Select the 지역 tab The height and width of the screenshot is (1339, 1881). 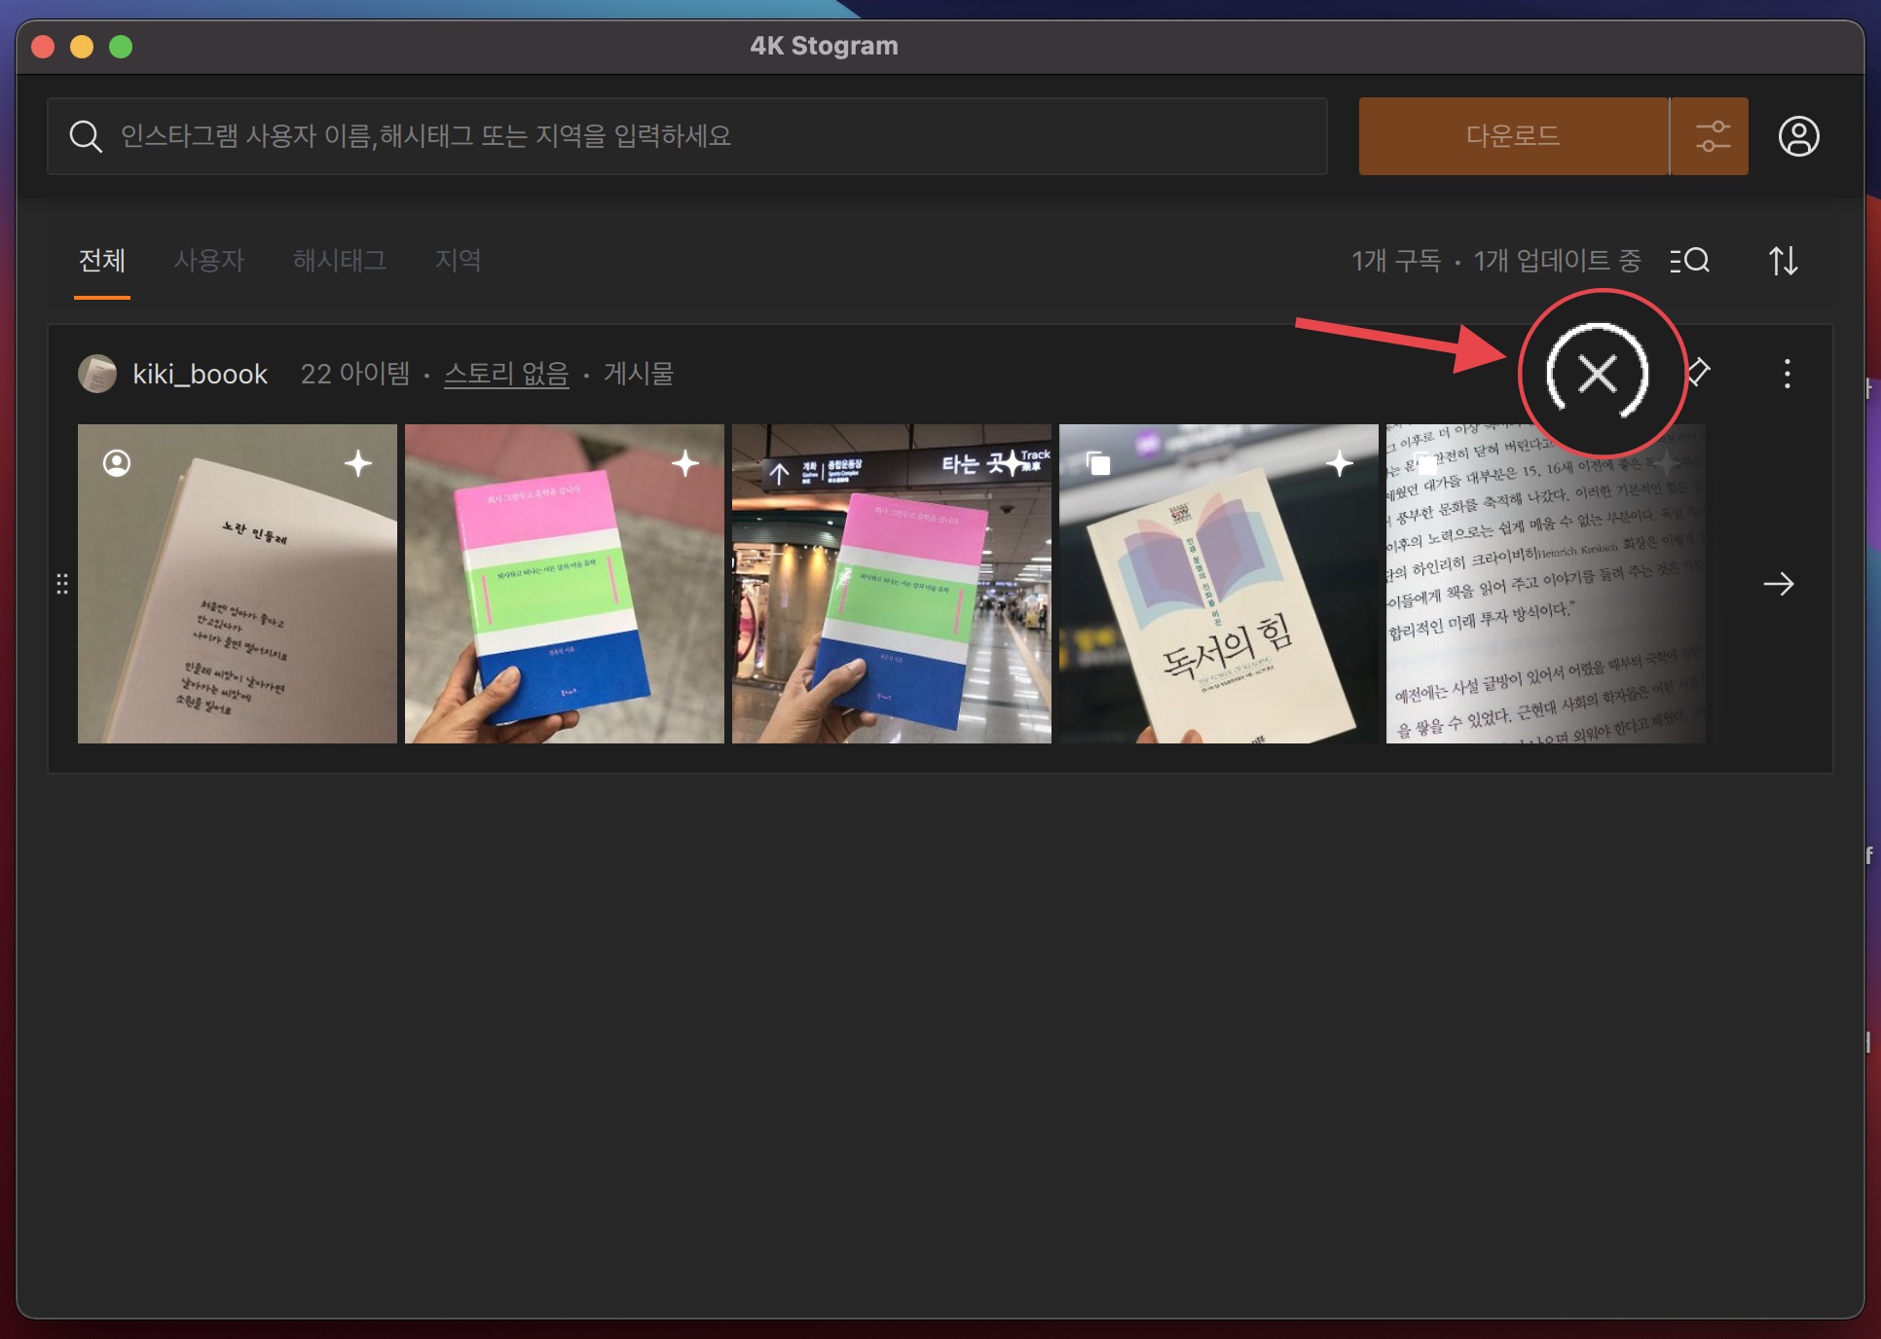pyautogui.click(x=458, y=261)
